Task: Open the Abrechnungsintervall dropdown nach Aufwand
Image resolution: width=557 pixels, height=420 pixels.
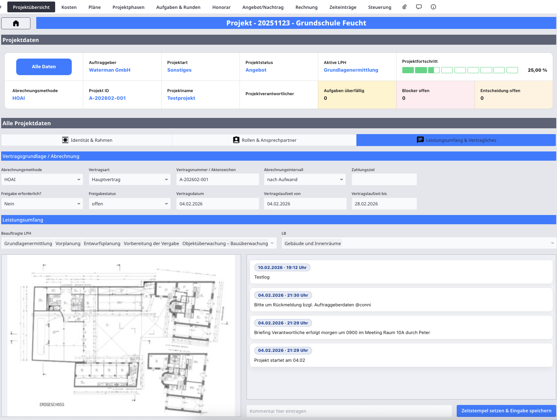Action: click(x=304, y=179)
